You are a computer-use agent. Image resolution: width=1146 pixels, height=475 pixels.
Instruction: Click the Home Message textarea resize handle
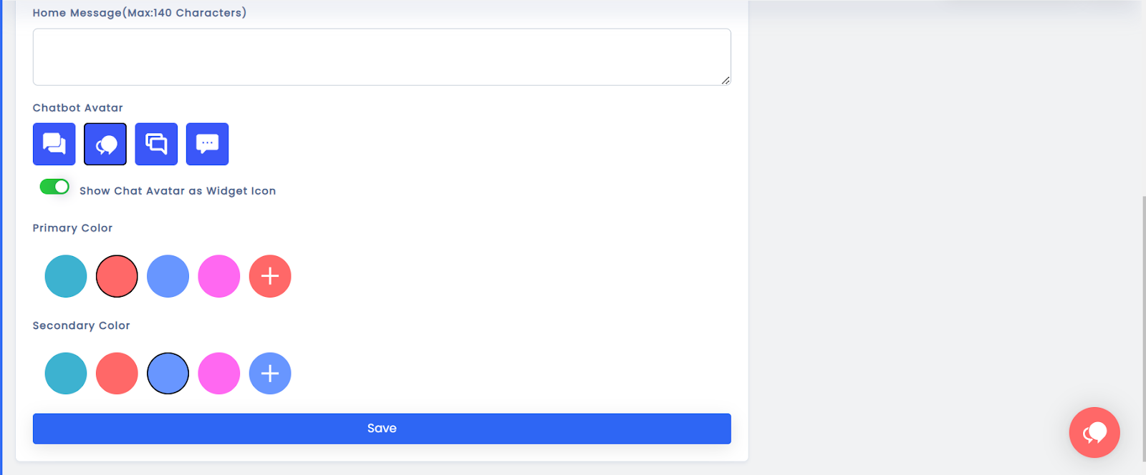click(x=726, y=80)
